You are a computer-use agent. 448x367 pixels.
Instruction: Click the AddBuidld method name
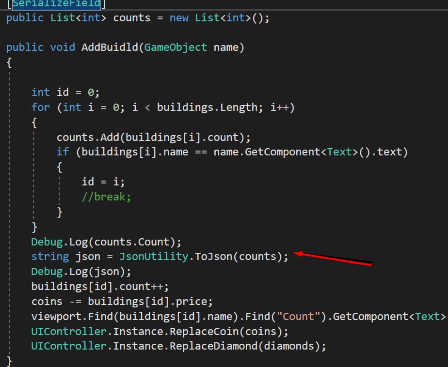110,47
